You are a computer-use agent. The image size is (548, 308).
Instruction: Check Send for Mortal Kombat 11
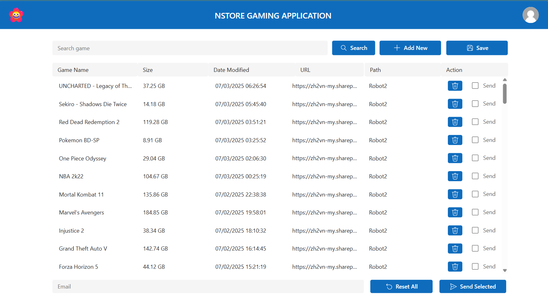475,194
